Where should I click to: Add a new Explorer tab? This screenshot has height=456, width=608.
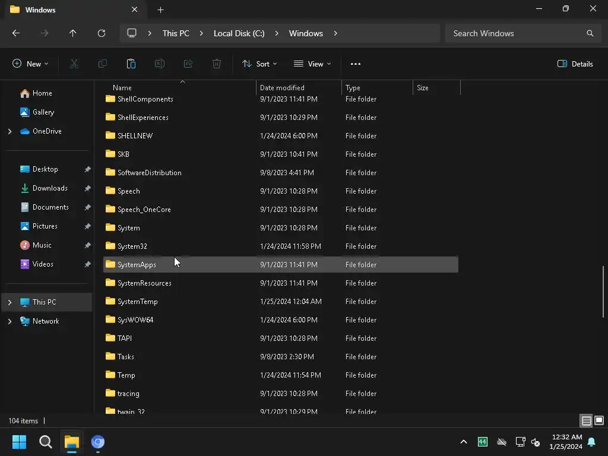[160, 10]
